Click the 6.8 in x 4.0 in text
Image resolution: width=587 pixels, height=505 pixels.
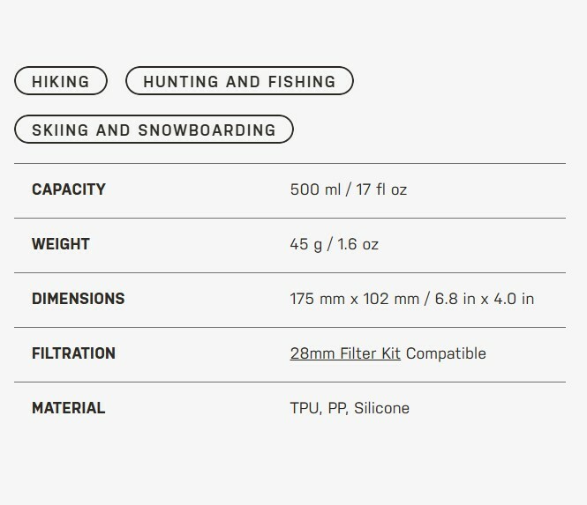(x=484, y=299)
